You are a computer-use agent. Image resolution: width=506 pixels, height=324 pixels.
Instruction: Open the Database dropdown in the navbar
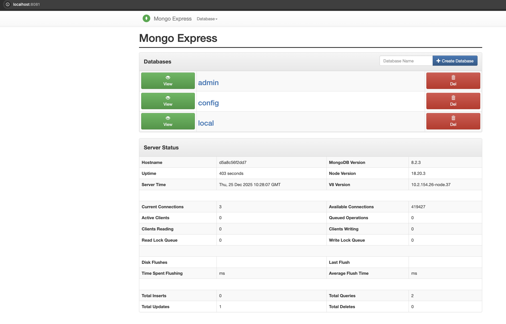(207, 19)
